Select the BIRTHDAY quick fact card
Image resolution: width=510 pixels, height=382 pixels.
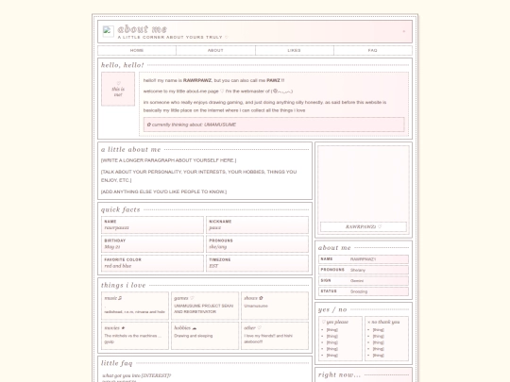click(152, 244)
